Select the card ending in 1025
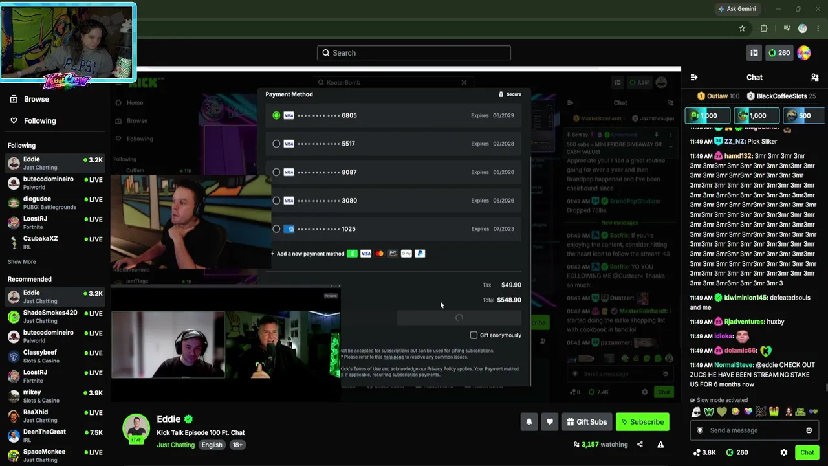828x466 pixels. (393, 229)
